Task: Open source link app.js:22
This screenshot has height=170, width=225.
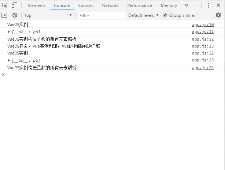Action: pyautogui.click(x=203, y=53)
